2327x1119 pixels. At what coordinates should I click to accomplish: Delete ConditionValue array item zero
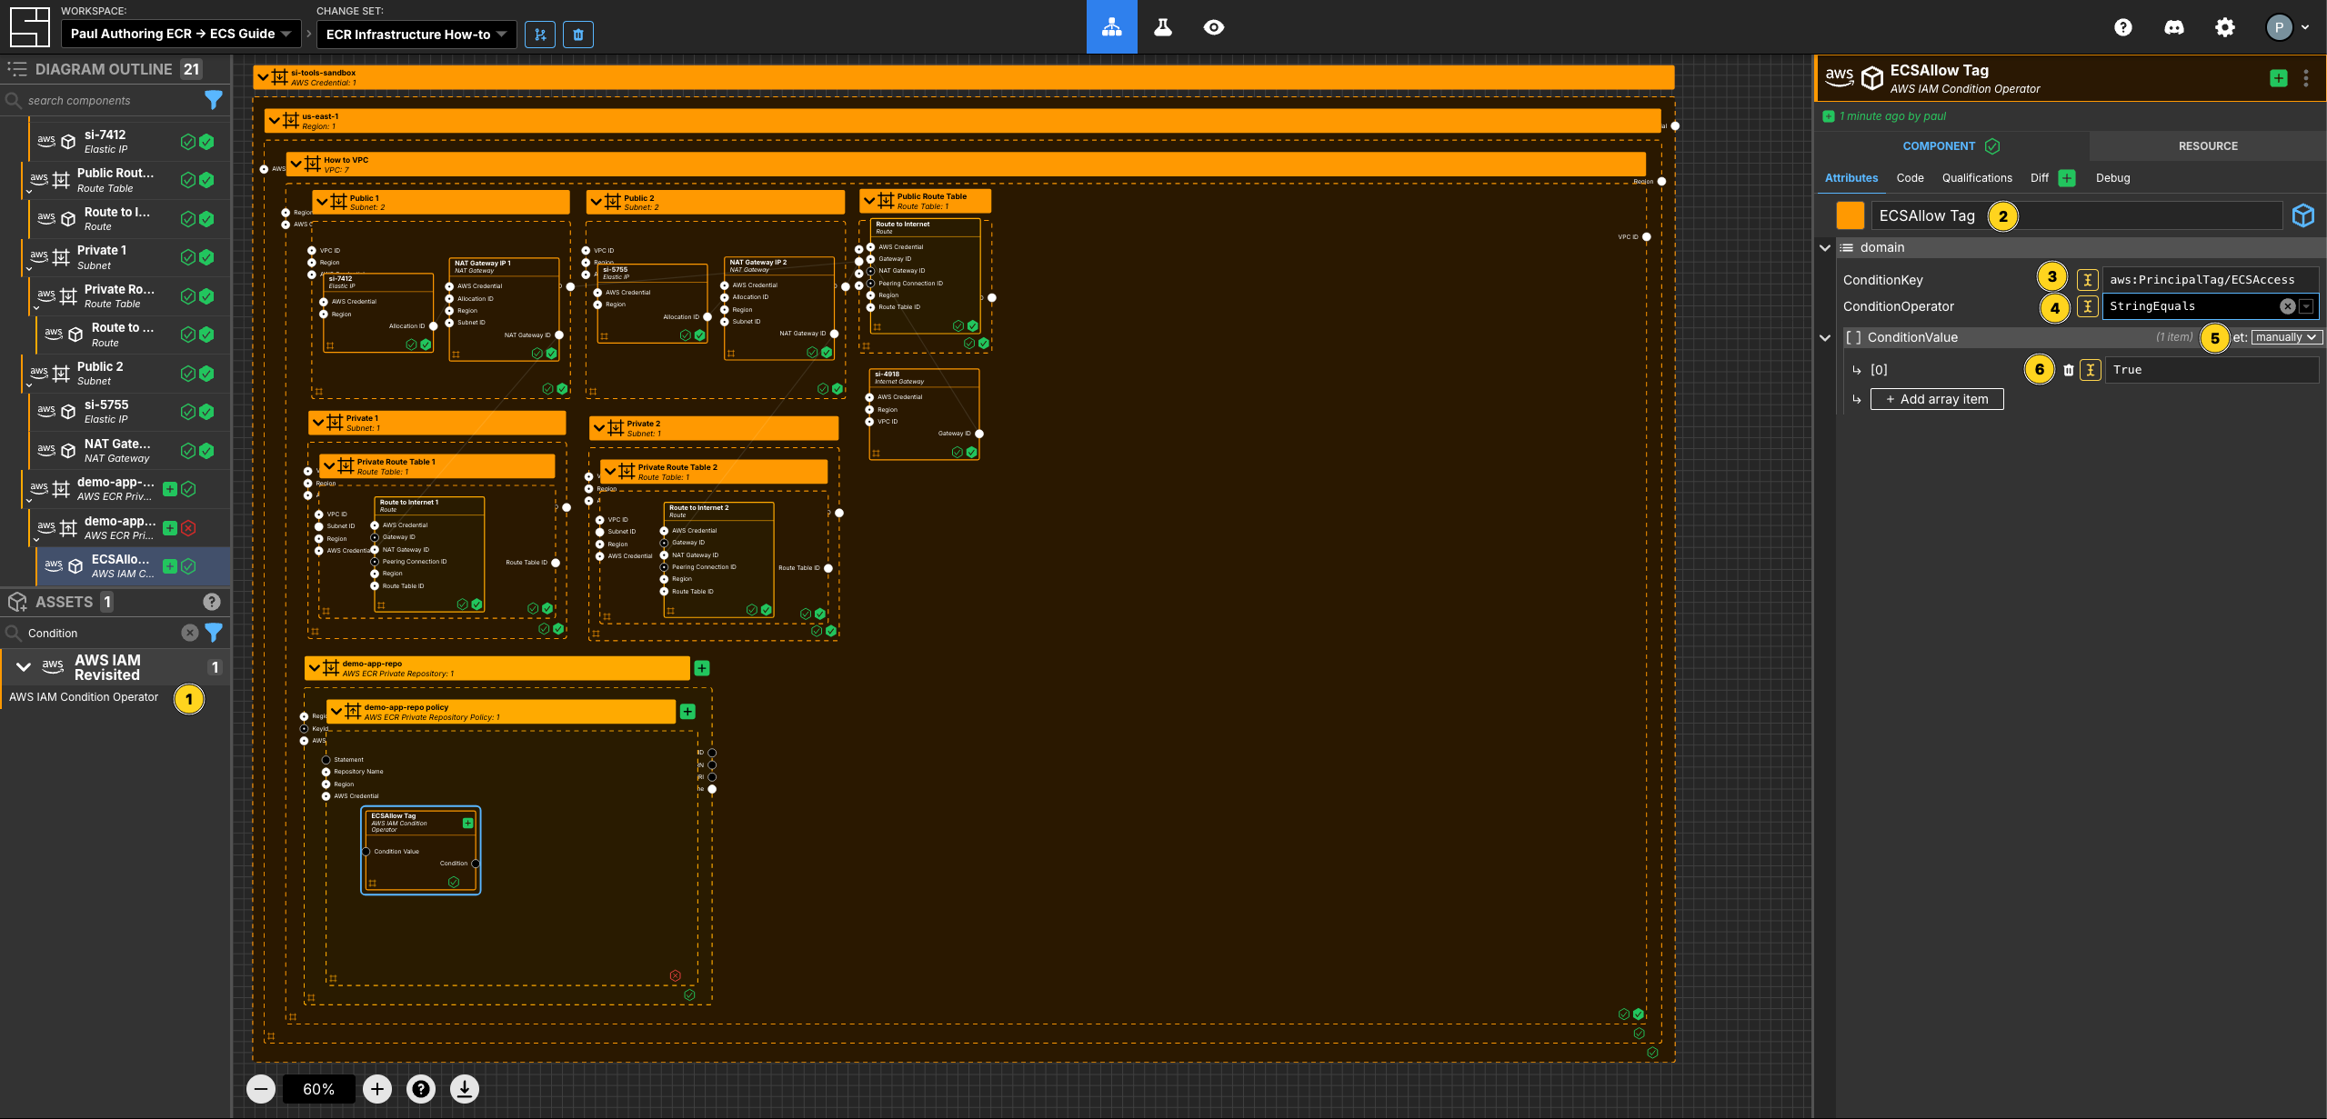click(x=2069, y=370)
